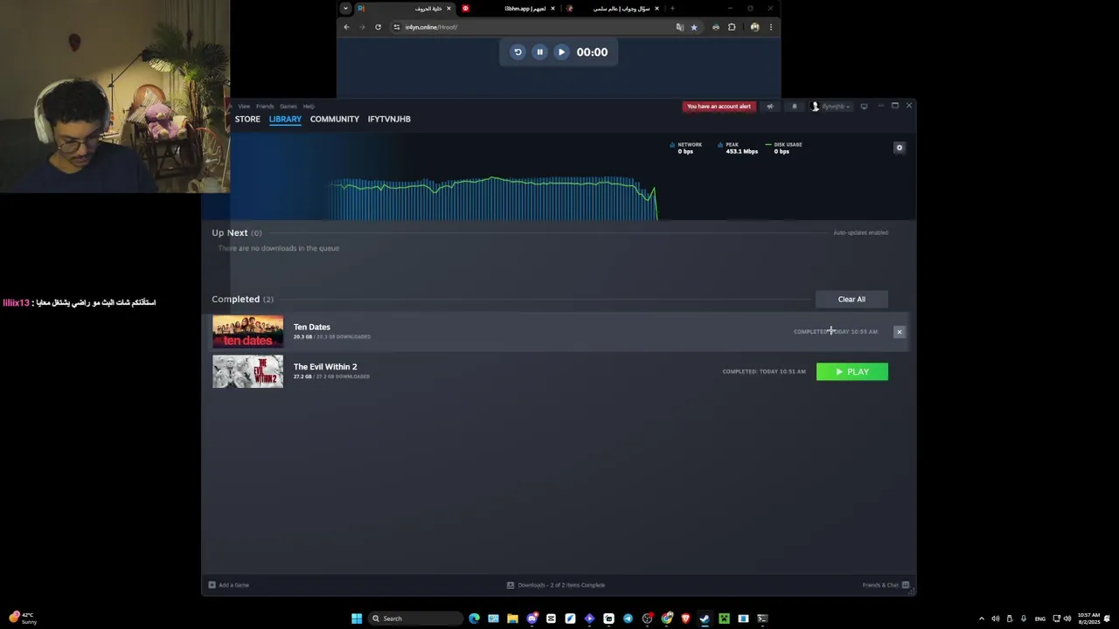Open Steam announcements megaphone icon
1119x629 pixels.
[770, 107]
